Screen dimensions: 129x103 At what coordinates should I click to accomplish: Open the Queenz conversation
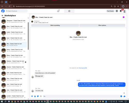click(14, 68)
